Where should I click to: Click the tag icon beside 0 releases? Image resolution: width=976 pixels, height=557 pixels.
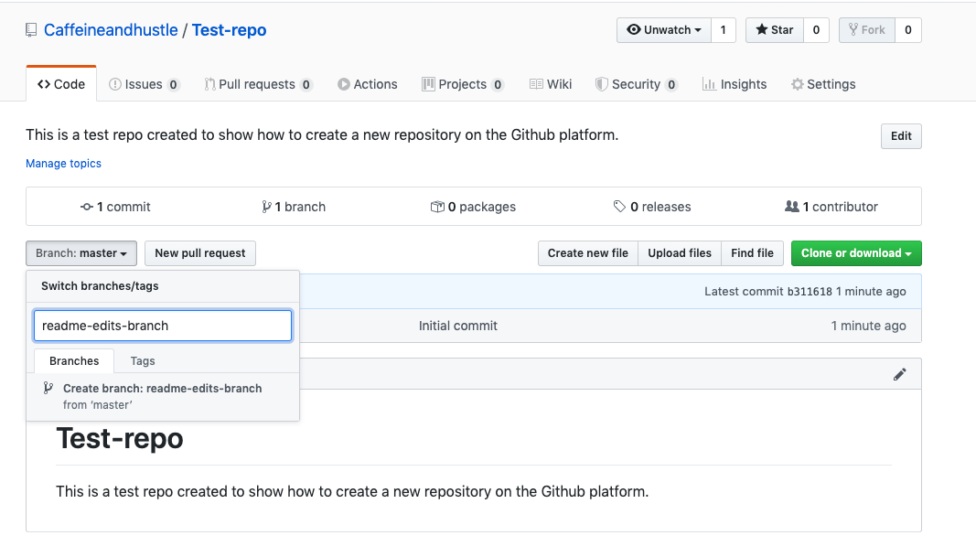619,206
